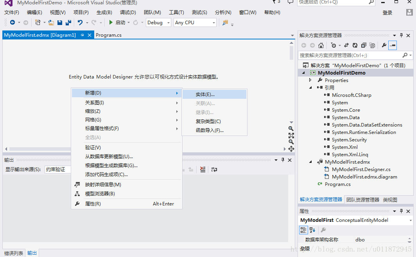Click the Solution Explorer search field
Viewport: 416px width, 257px height.
coord(350,55)
